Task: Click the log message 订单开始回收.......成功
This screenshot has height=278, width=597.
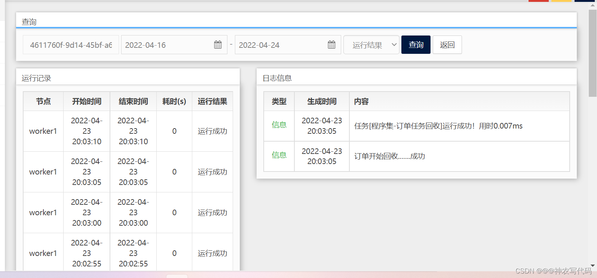Action: [x=389, y=156]
